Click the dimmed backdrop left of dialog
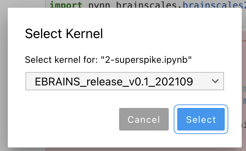Image resolution: width=246 pixels, height=151 pixels. click(4, 78)
